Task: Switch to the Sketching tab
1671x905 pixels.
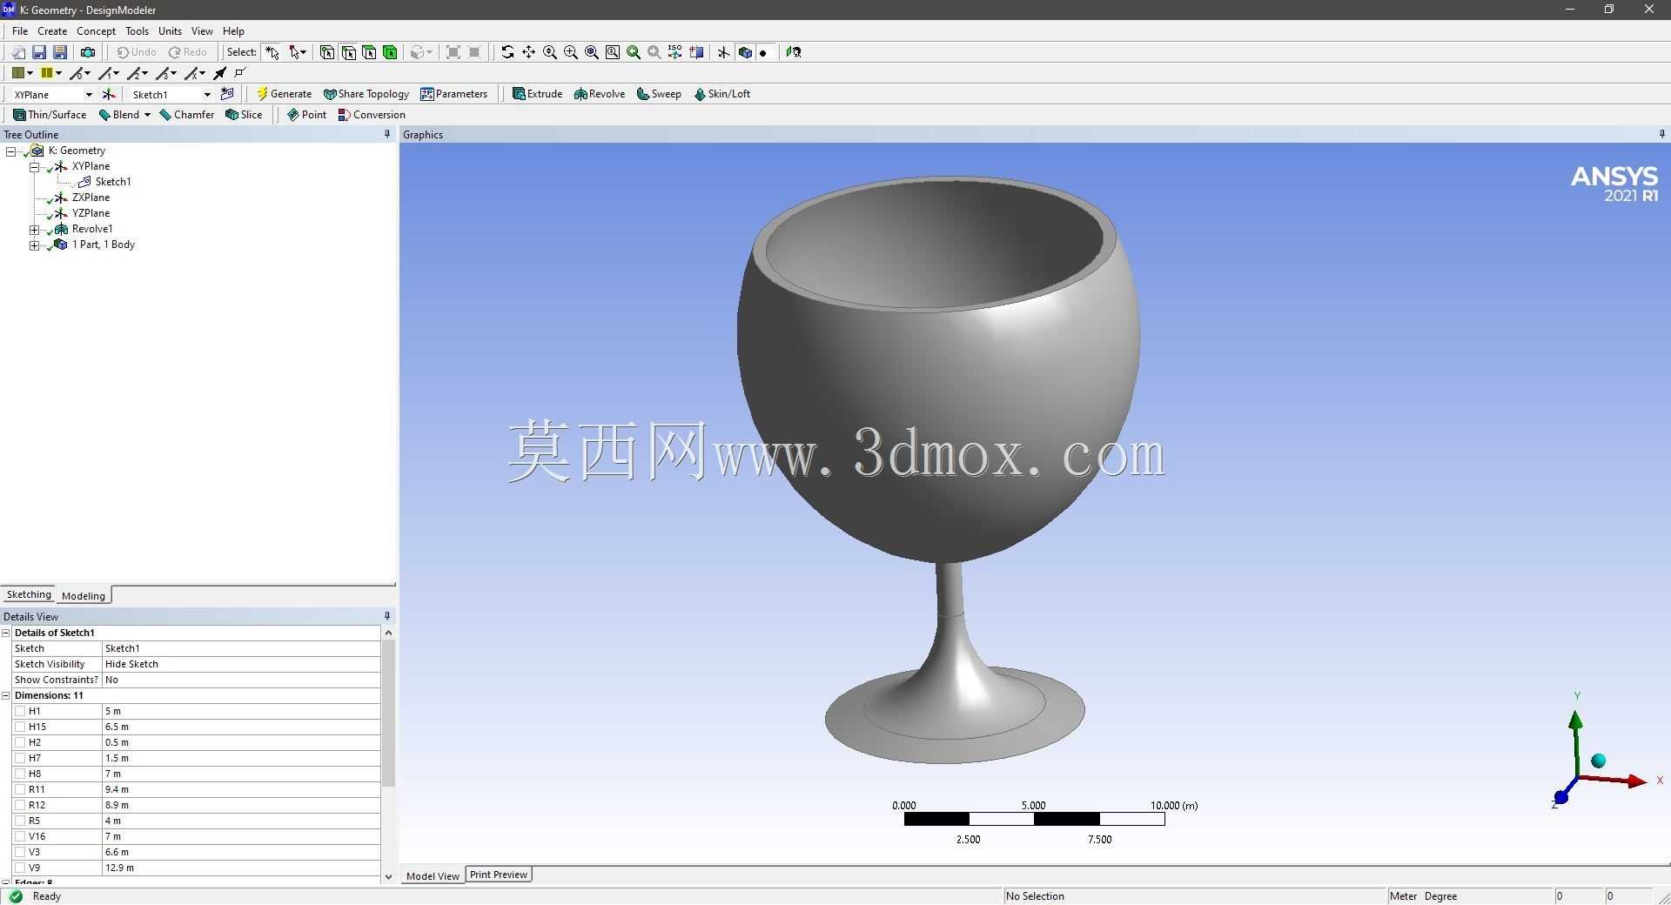Action: [29, 594]
